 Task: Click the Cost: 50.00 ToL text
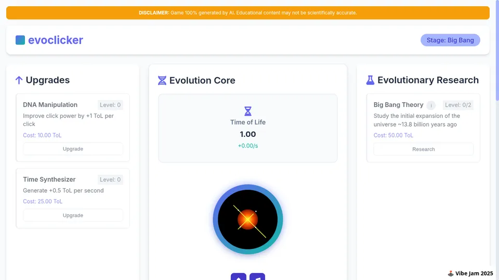(x=393, y=135)
